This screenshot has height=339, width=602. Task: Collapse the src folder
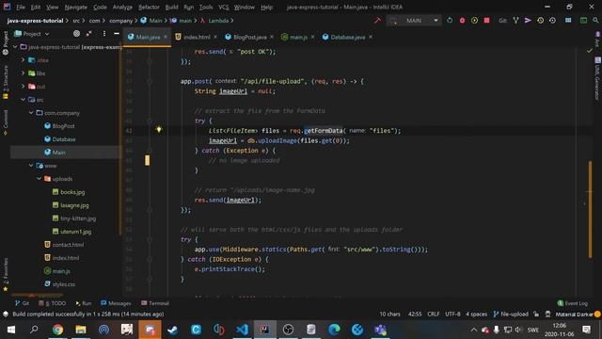tap(23, 100)
